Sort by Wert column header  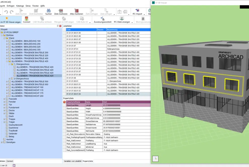(x=127, y=102)
